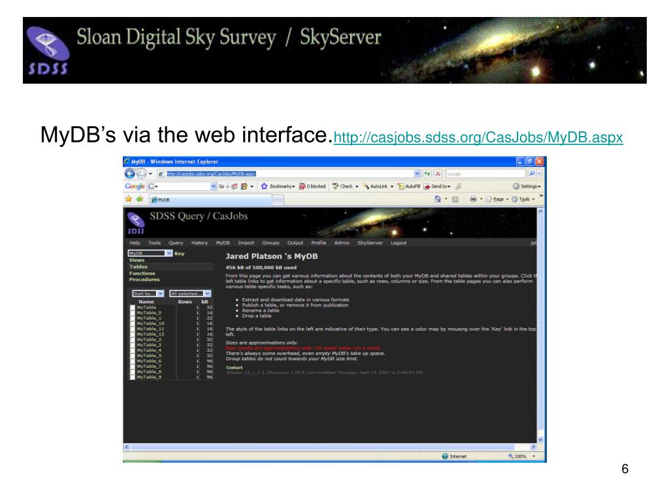Tick the checkbox beside MyTable_10
The image size is (669, 502).
click(x=132, y=323)
